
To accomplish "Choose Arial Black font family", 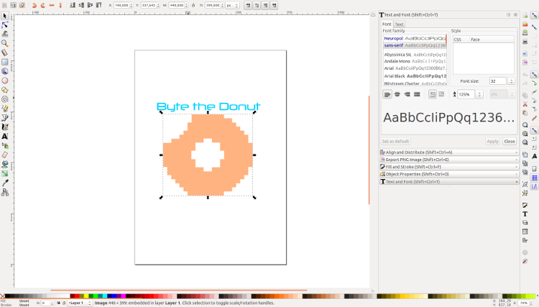I will pos(415,76).
